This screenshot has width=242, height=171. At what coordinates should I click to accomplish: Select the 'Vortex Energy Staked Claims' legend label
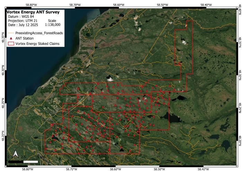coord(37,44)
